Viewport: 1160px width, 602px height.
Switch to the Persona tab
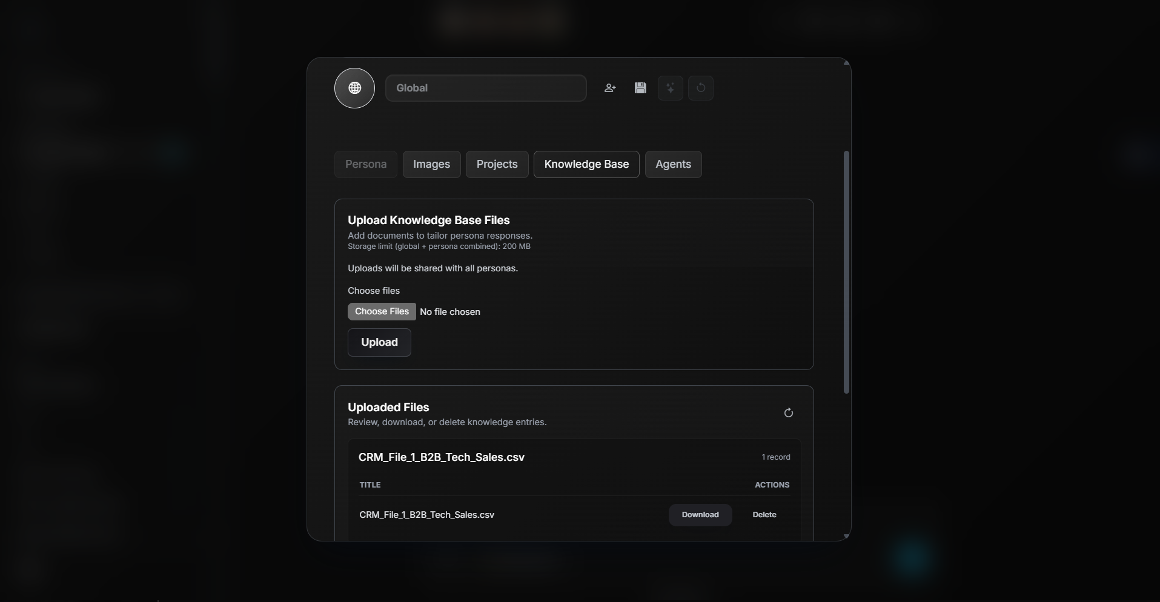[x=366, y=165]
